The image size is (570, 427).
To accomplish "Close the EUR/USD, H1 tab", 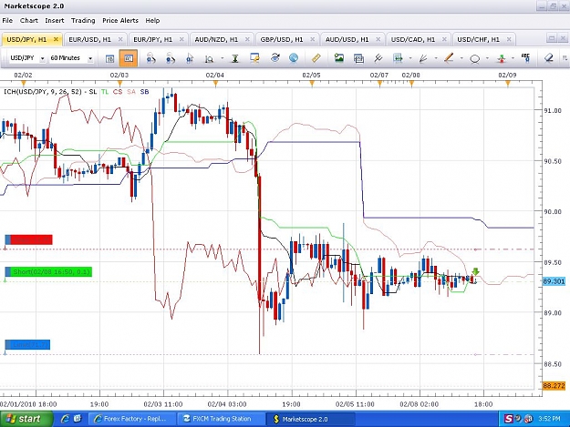I will pyautogui.click(x=120, y=39).
